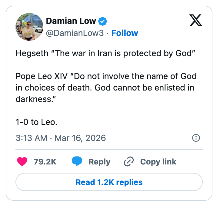Click the "1-0 to Leo." line
Viewport: 220px width, 207px height.
point(36,122)
